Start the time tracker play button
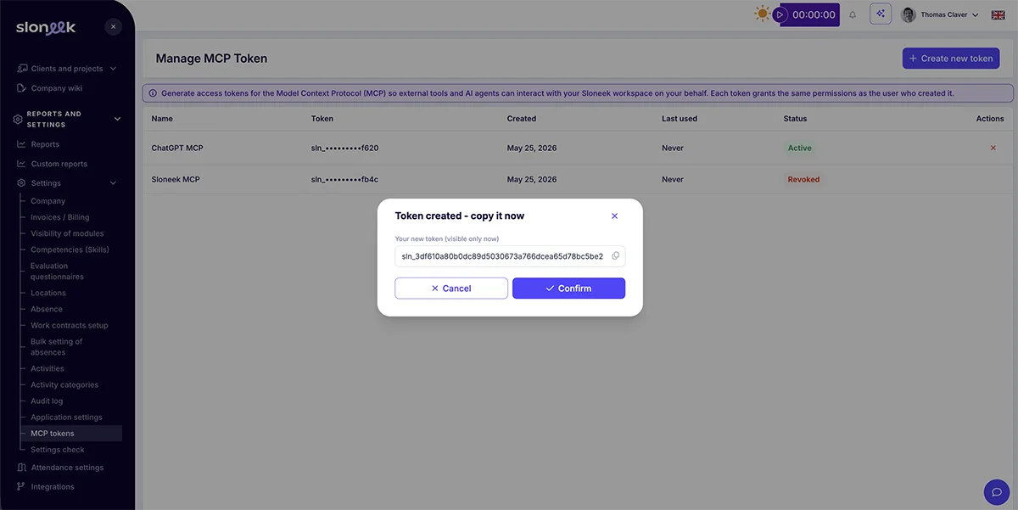1018x510 pixels. click(780, 14)
